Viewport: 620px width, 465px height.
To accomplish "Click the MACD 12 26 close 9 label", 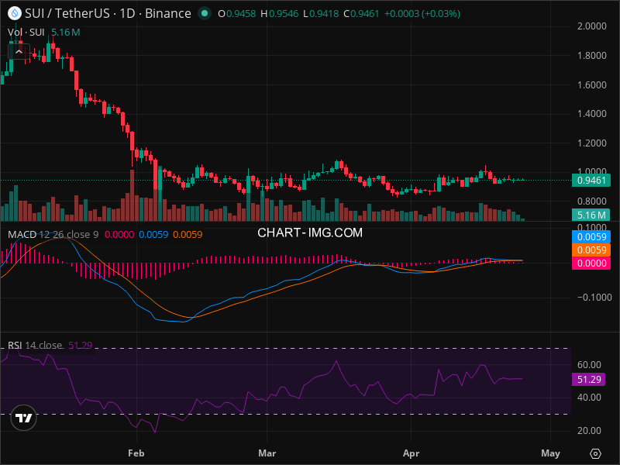I will tap(53, 235).
